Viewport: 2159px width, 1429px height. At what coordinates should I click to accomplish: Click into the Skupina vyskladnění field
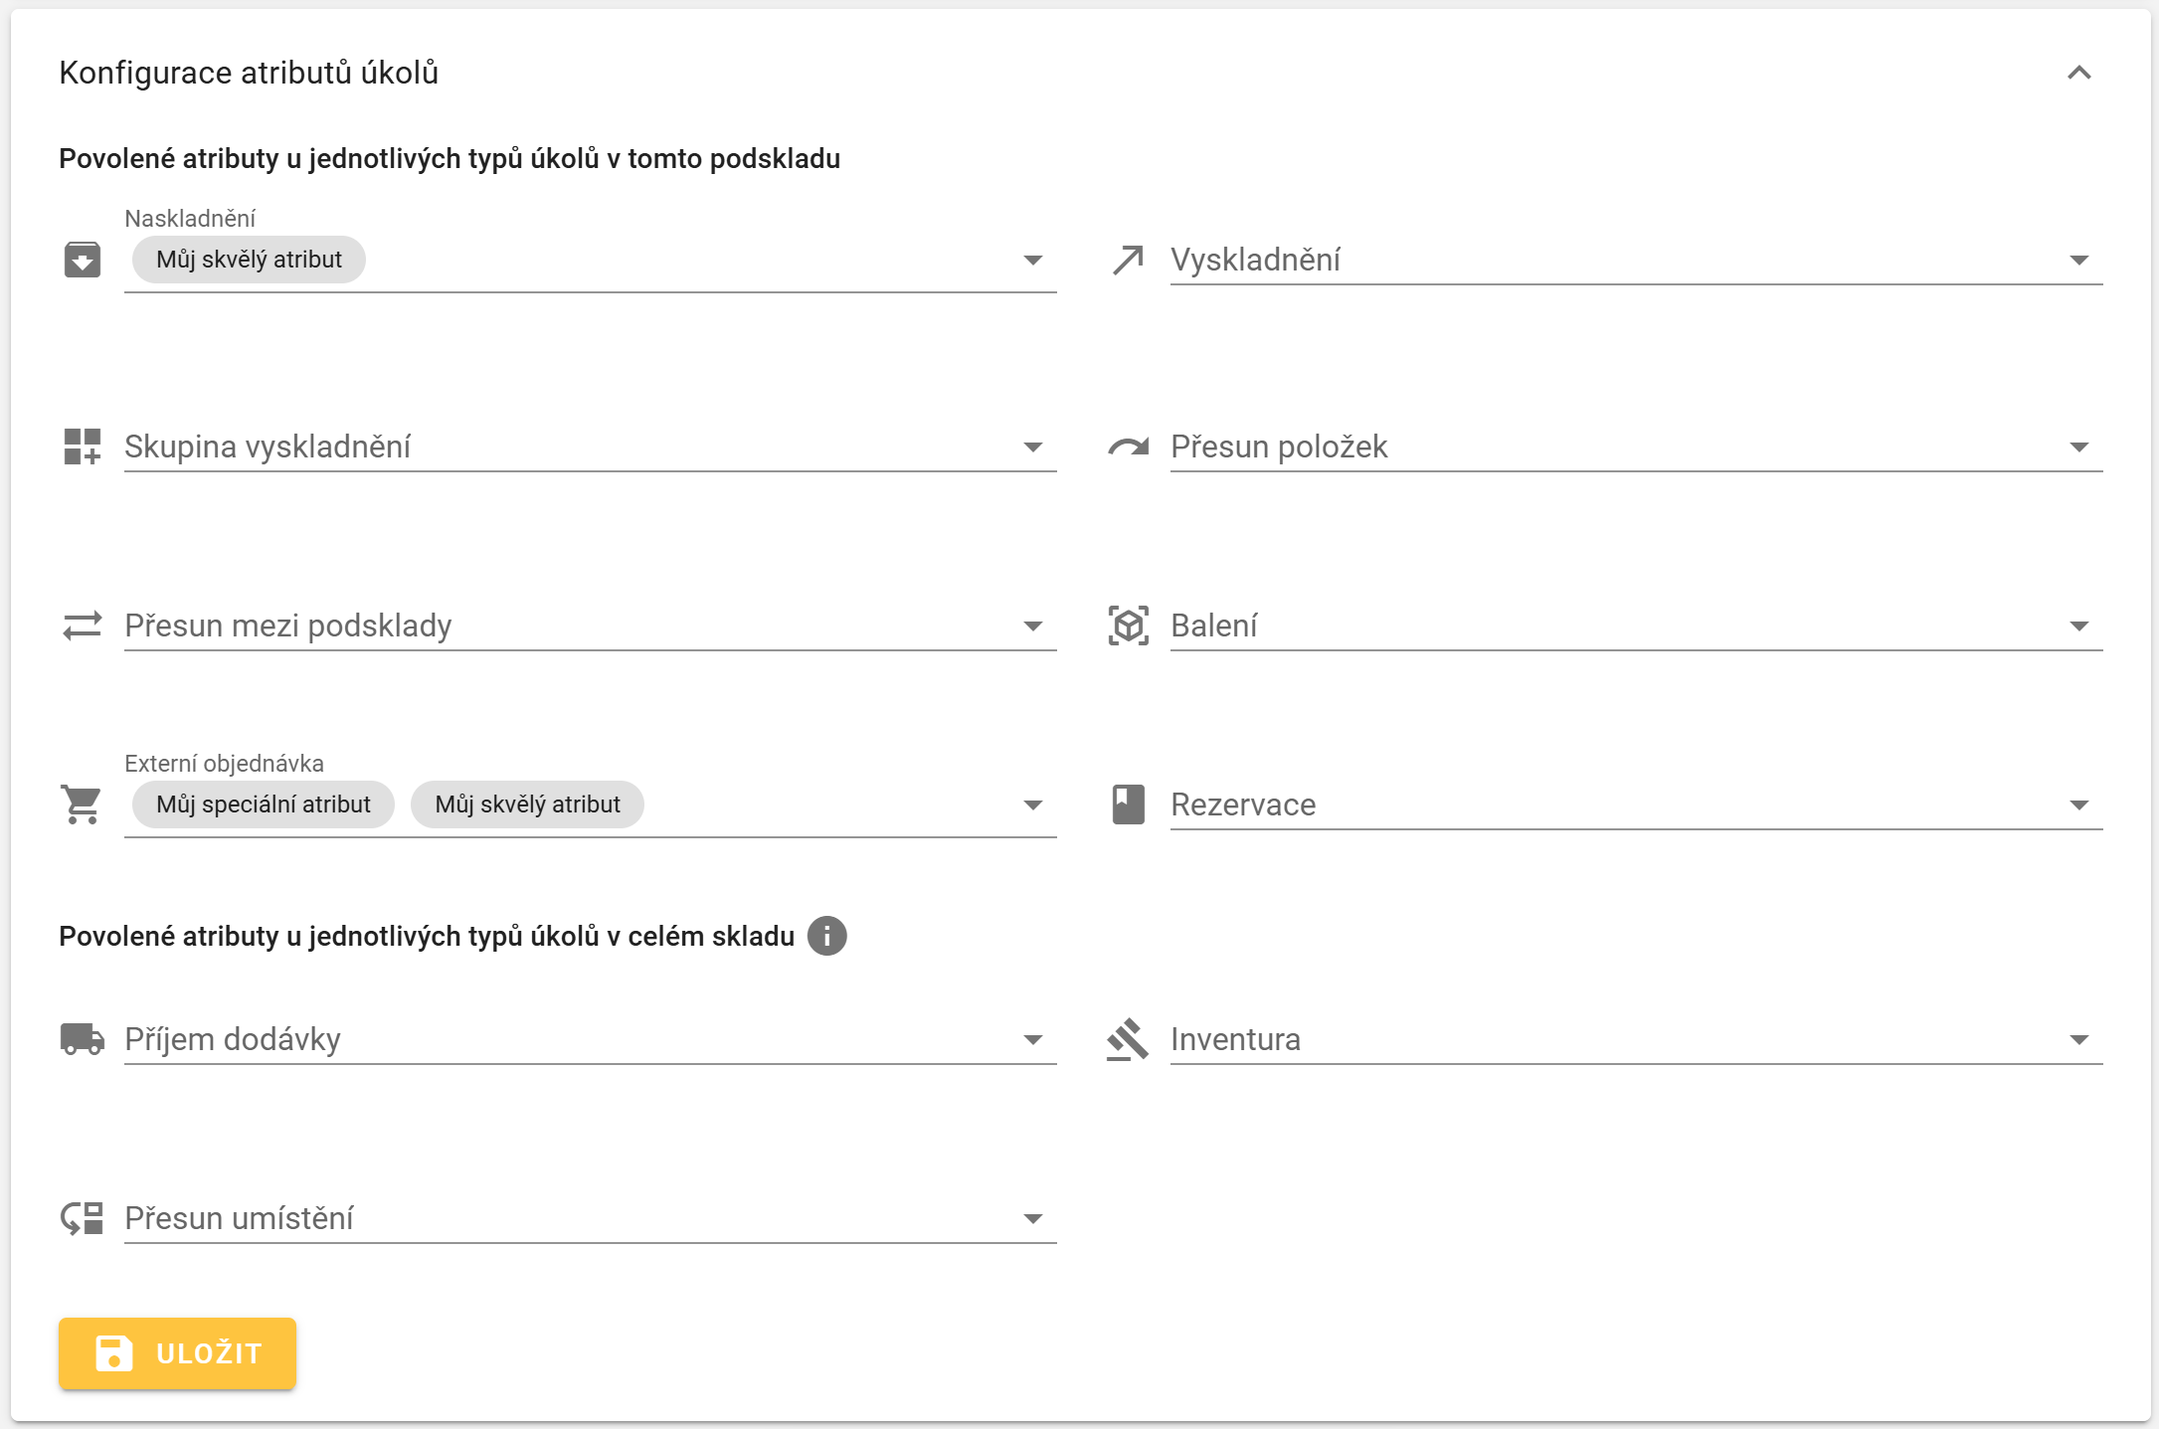(x=567, y=447)
